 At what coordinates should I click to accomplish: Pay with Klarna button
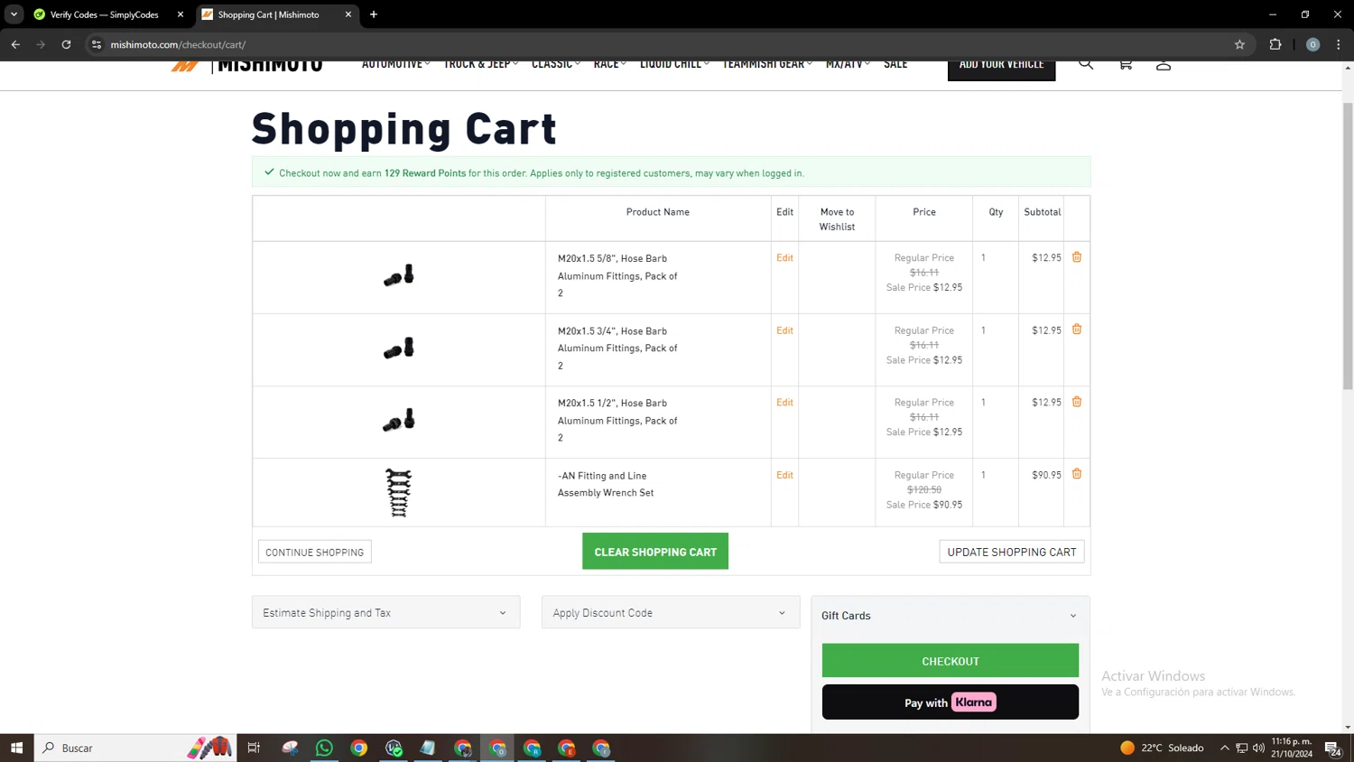pyautogui.click(x=950, y=702)
